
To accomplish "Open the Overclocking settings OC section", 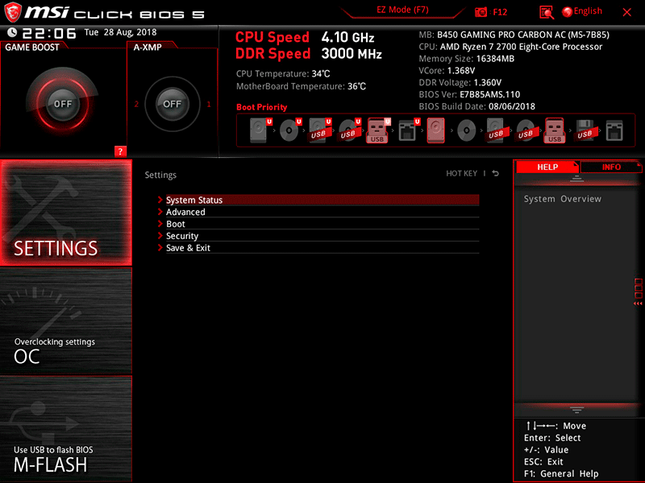I will (x=64, y=338).
